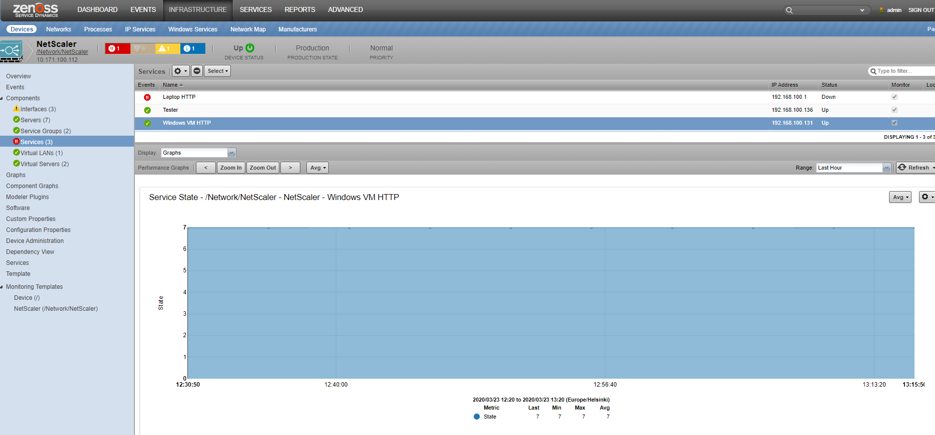Click the Zoom Out button
Image resolution: width=935 pixels, height=435 pixels.
tap(263, 168)
